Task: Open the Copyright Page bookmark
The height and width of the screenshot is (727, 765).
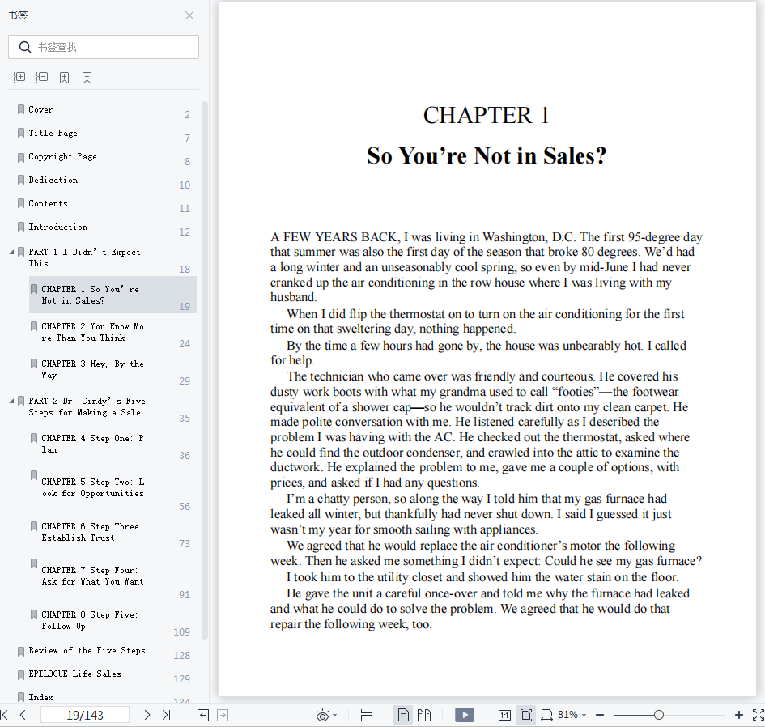Action: [62, 156]
